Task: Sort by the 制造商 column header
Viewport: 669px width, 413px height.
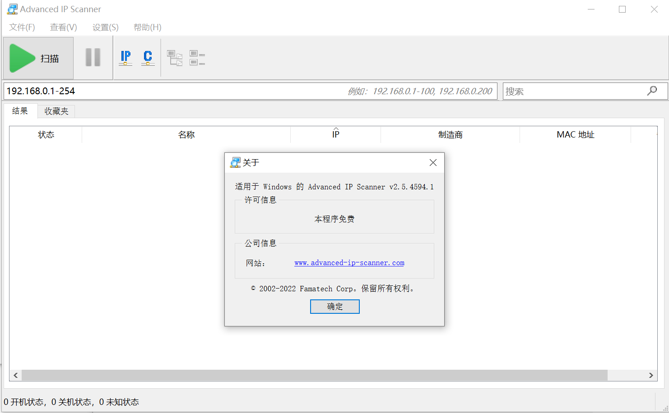Action: tap(451, 134)
